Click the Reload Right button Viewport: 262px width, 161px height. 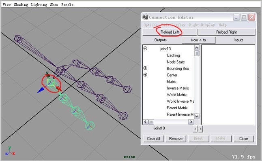[226, 32]
